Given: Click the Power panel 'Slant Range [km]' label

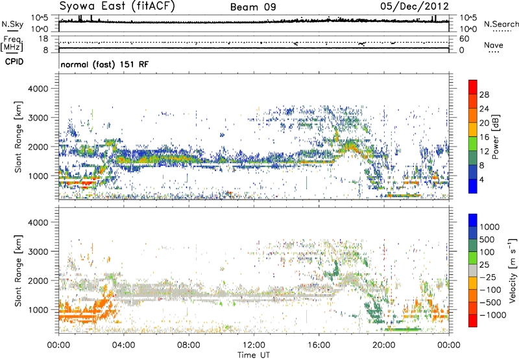Looking at the screenshot, I should point(18,137).
